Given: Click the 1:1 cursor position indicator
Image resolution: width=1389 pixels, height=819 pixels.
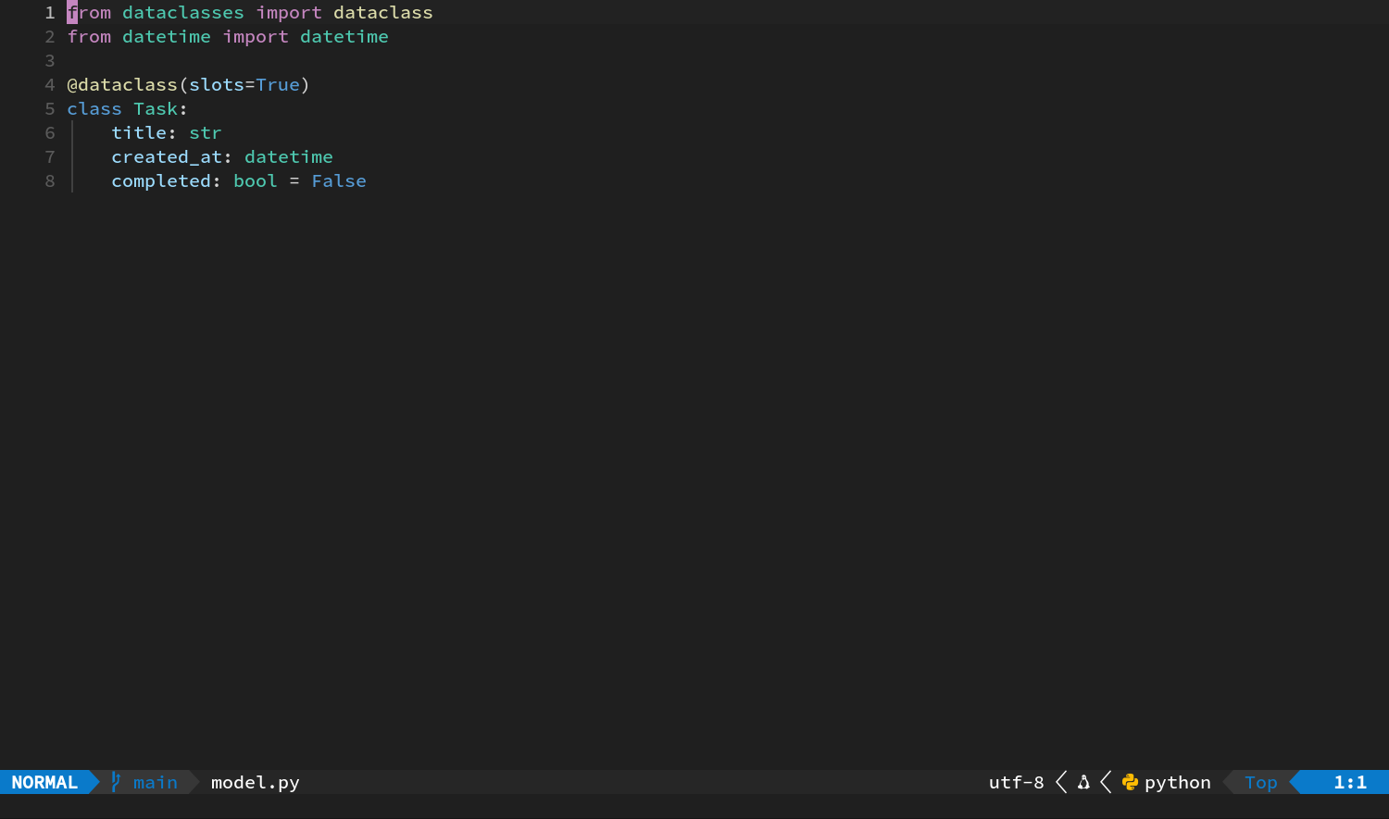Looking at the screenshot, I should pos(1350,782).
